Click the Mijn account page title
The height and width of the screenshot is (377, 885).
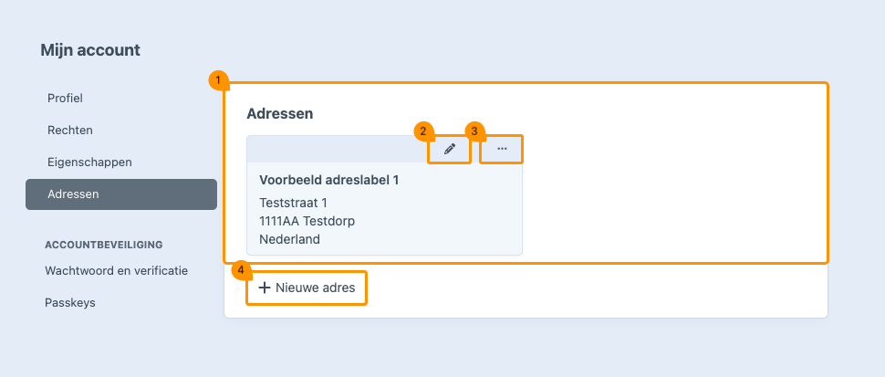click(90, 51)
